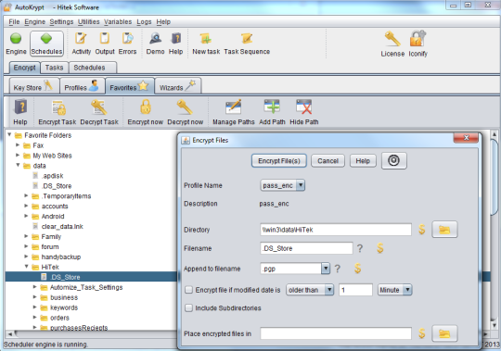501x351 pixels.
Task: Open the Activity log icon
Action: point(81,39)
